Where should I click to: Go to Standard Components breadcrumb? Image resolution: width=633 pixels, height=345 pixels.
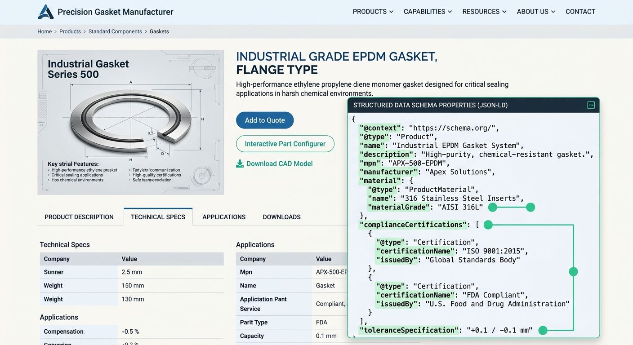click(x=115, y=31)
